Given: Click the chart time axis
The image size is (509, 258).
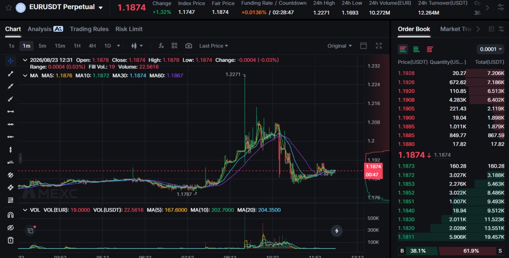Looking at the screenshot, I should [191, 256].
